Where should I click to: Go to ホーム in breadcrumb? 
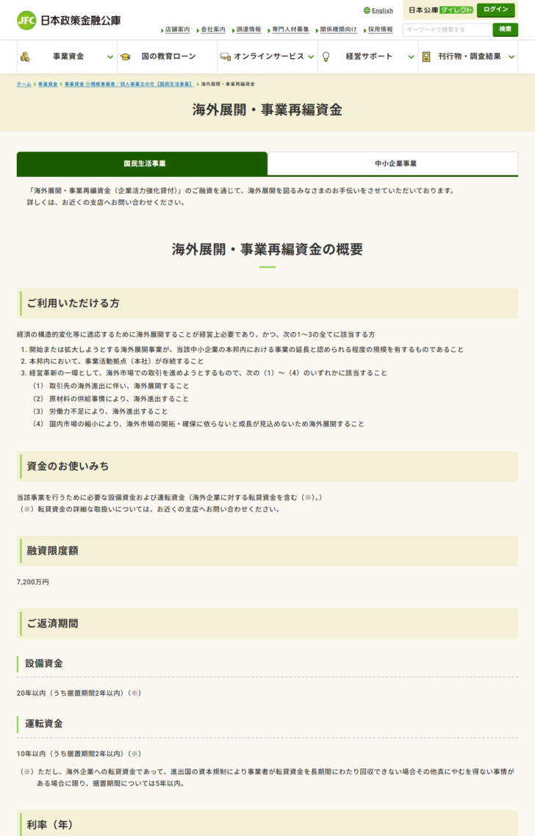[x=24, y=84]
